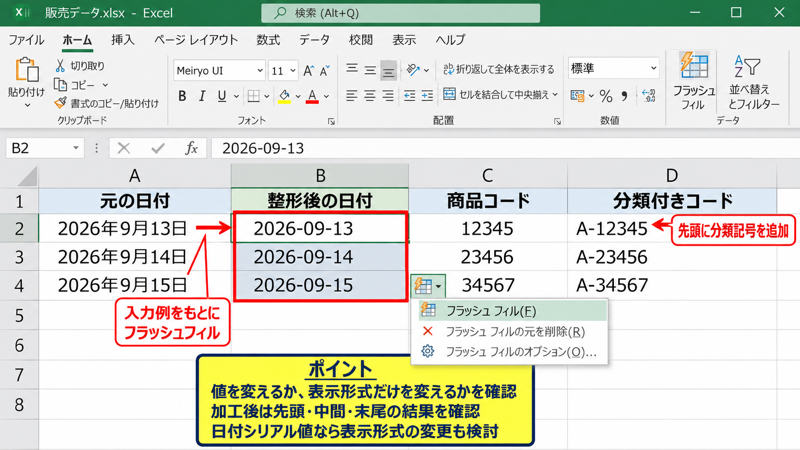
Task: Toggle wrap text (折り返して全体を表示する)
Action: 499,69
